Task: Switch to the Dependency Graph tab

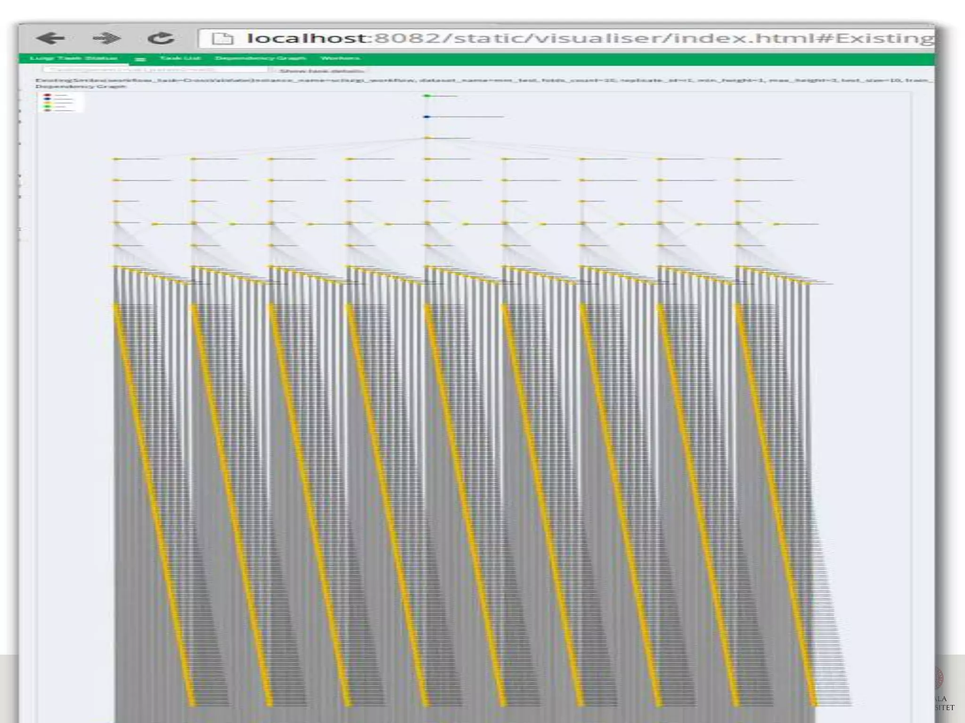Action: click(260, 58)
